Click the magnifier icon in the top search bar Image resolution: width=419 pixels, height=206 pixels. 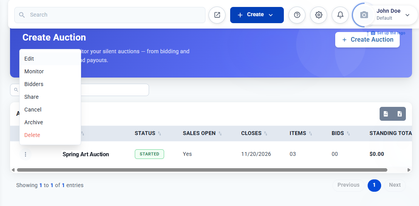click(22, 15)
